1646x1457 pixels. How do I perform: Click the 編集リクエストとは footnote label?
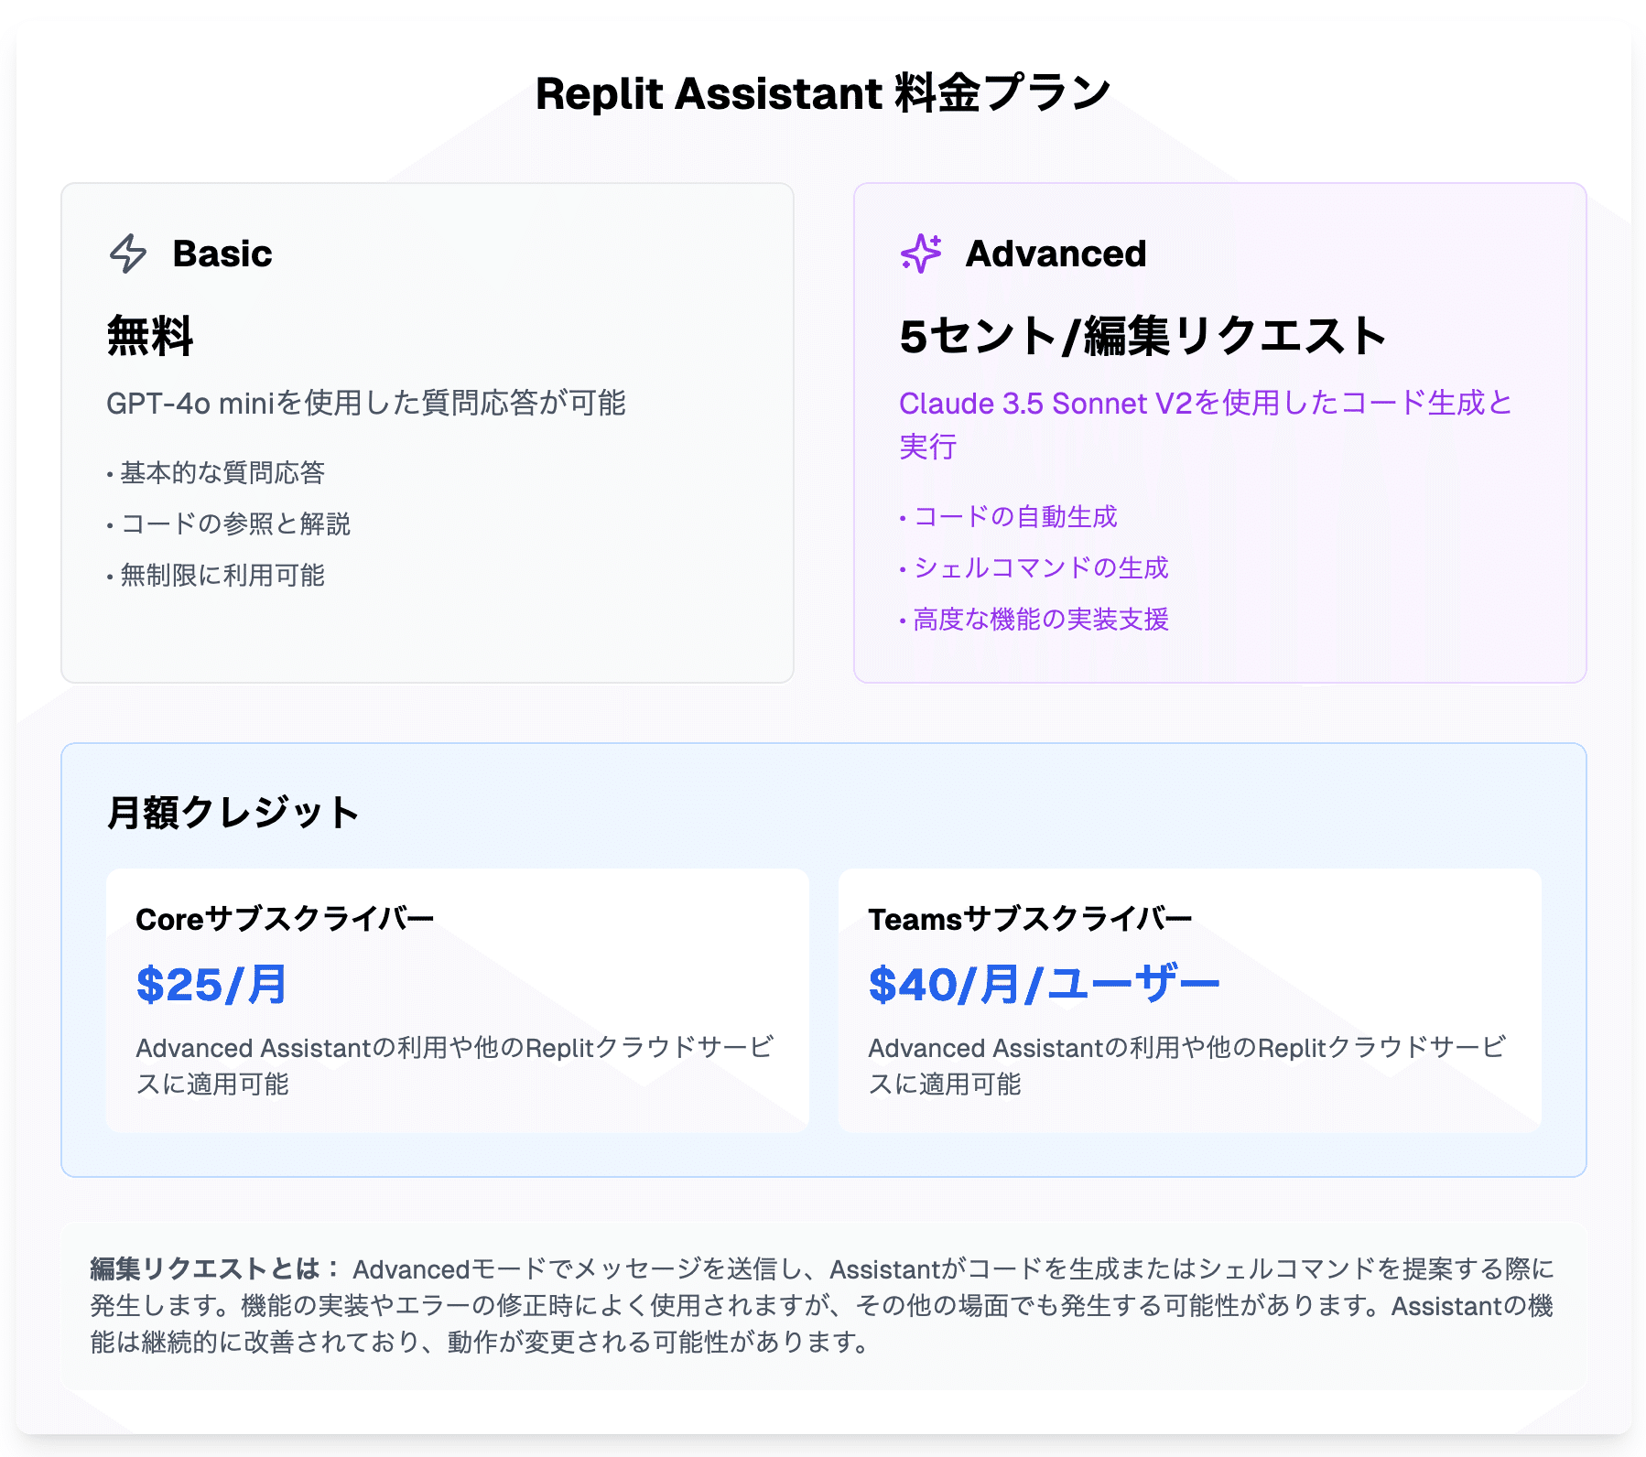212,1268
